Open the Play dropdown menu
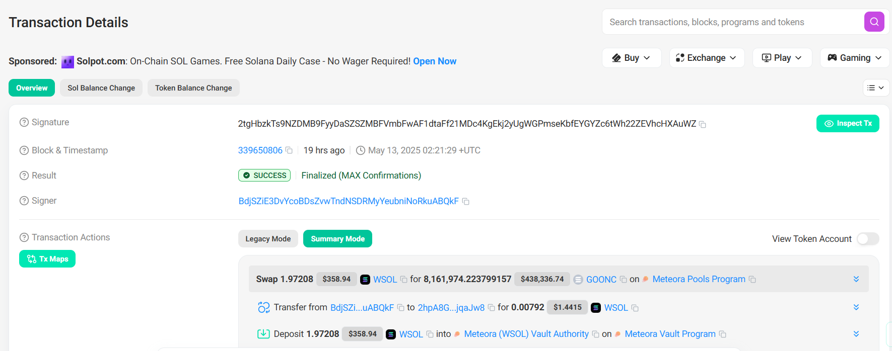The height and width of the screenshot is (351, 892). pyautogui.click(x=782, y=58)
